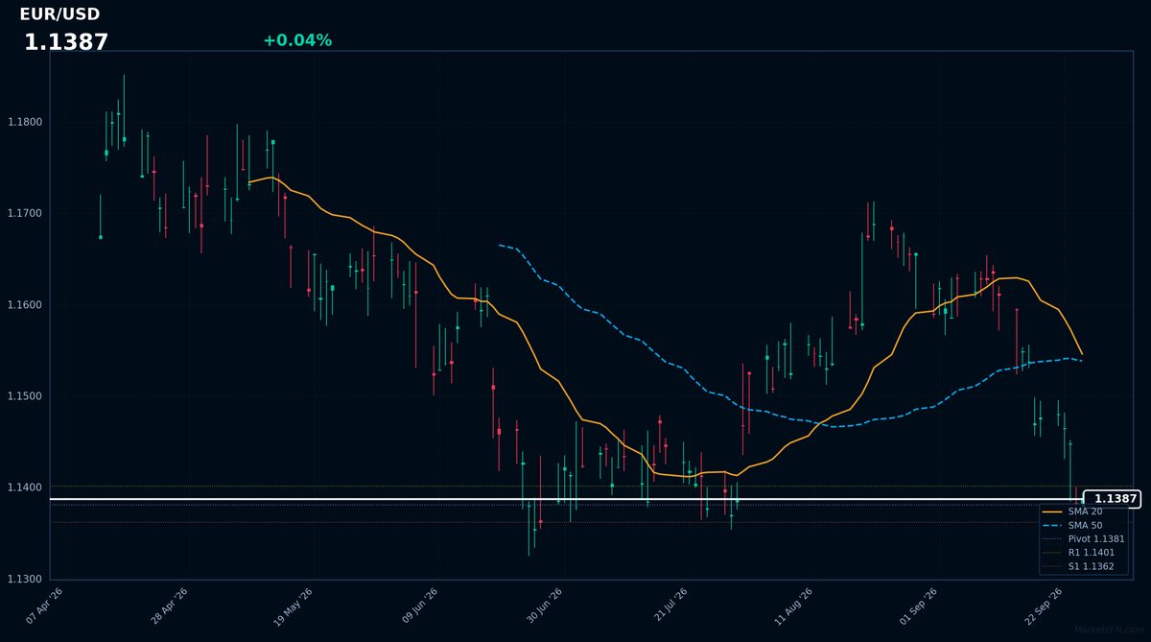Click the 09 Jun '26 date label
Viewport: 1151px width, 642px height.
pyautogui.click(x=420, y=606)
